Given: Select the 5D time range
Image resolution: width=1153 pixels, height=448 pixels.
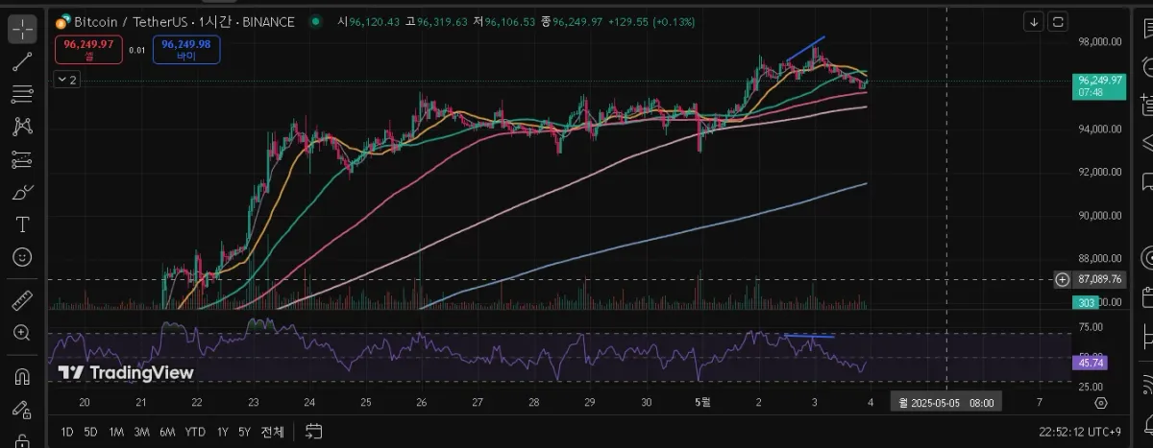Looking at the screenshot, I should coord(91,432).
